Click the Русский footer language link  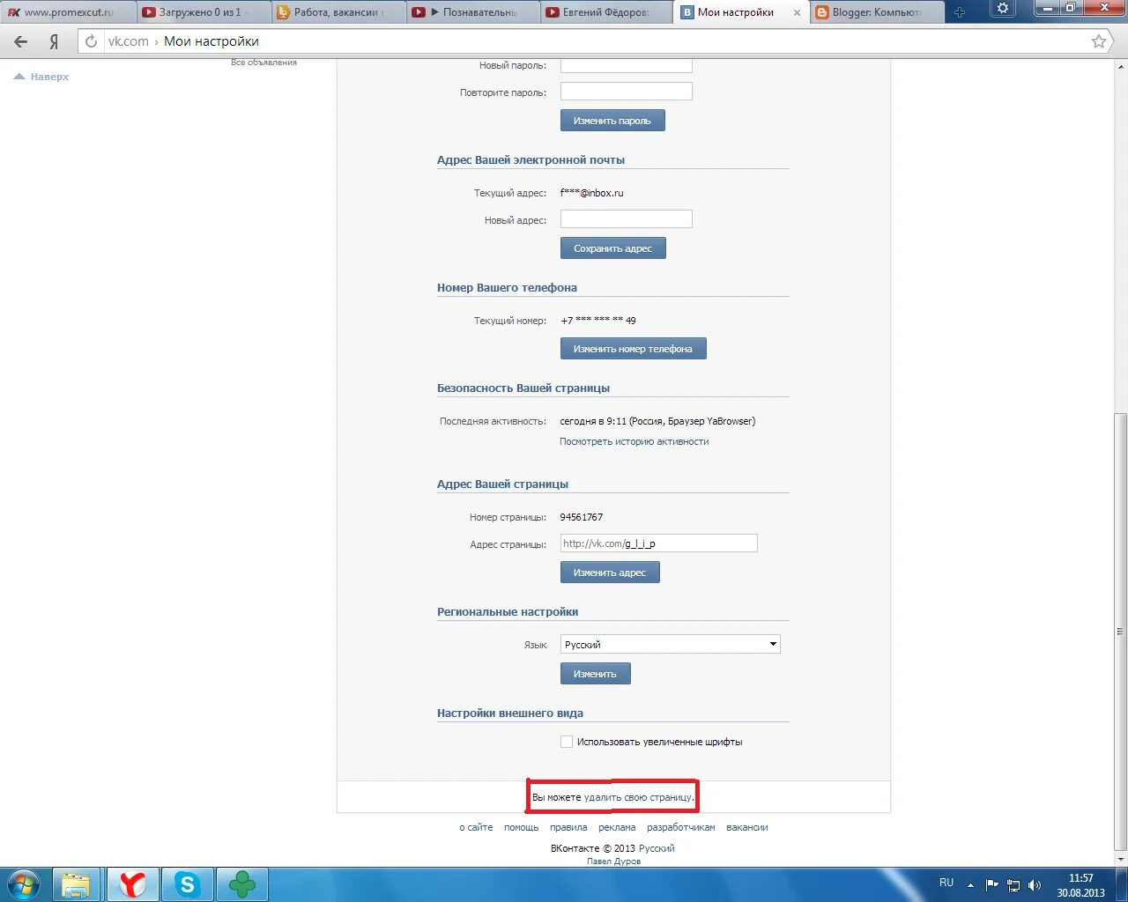point(657,848)
